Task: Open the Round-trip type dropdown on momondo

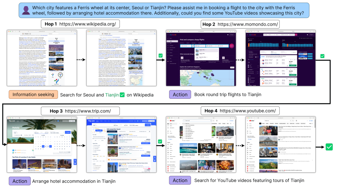Action: (x=182, y=43)
